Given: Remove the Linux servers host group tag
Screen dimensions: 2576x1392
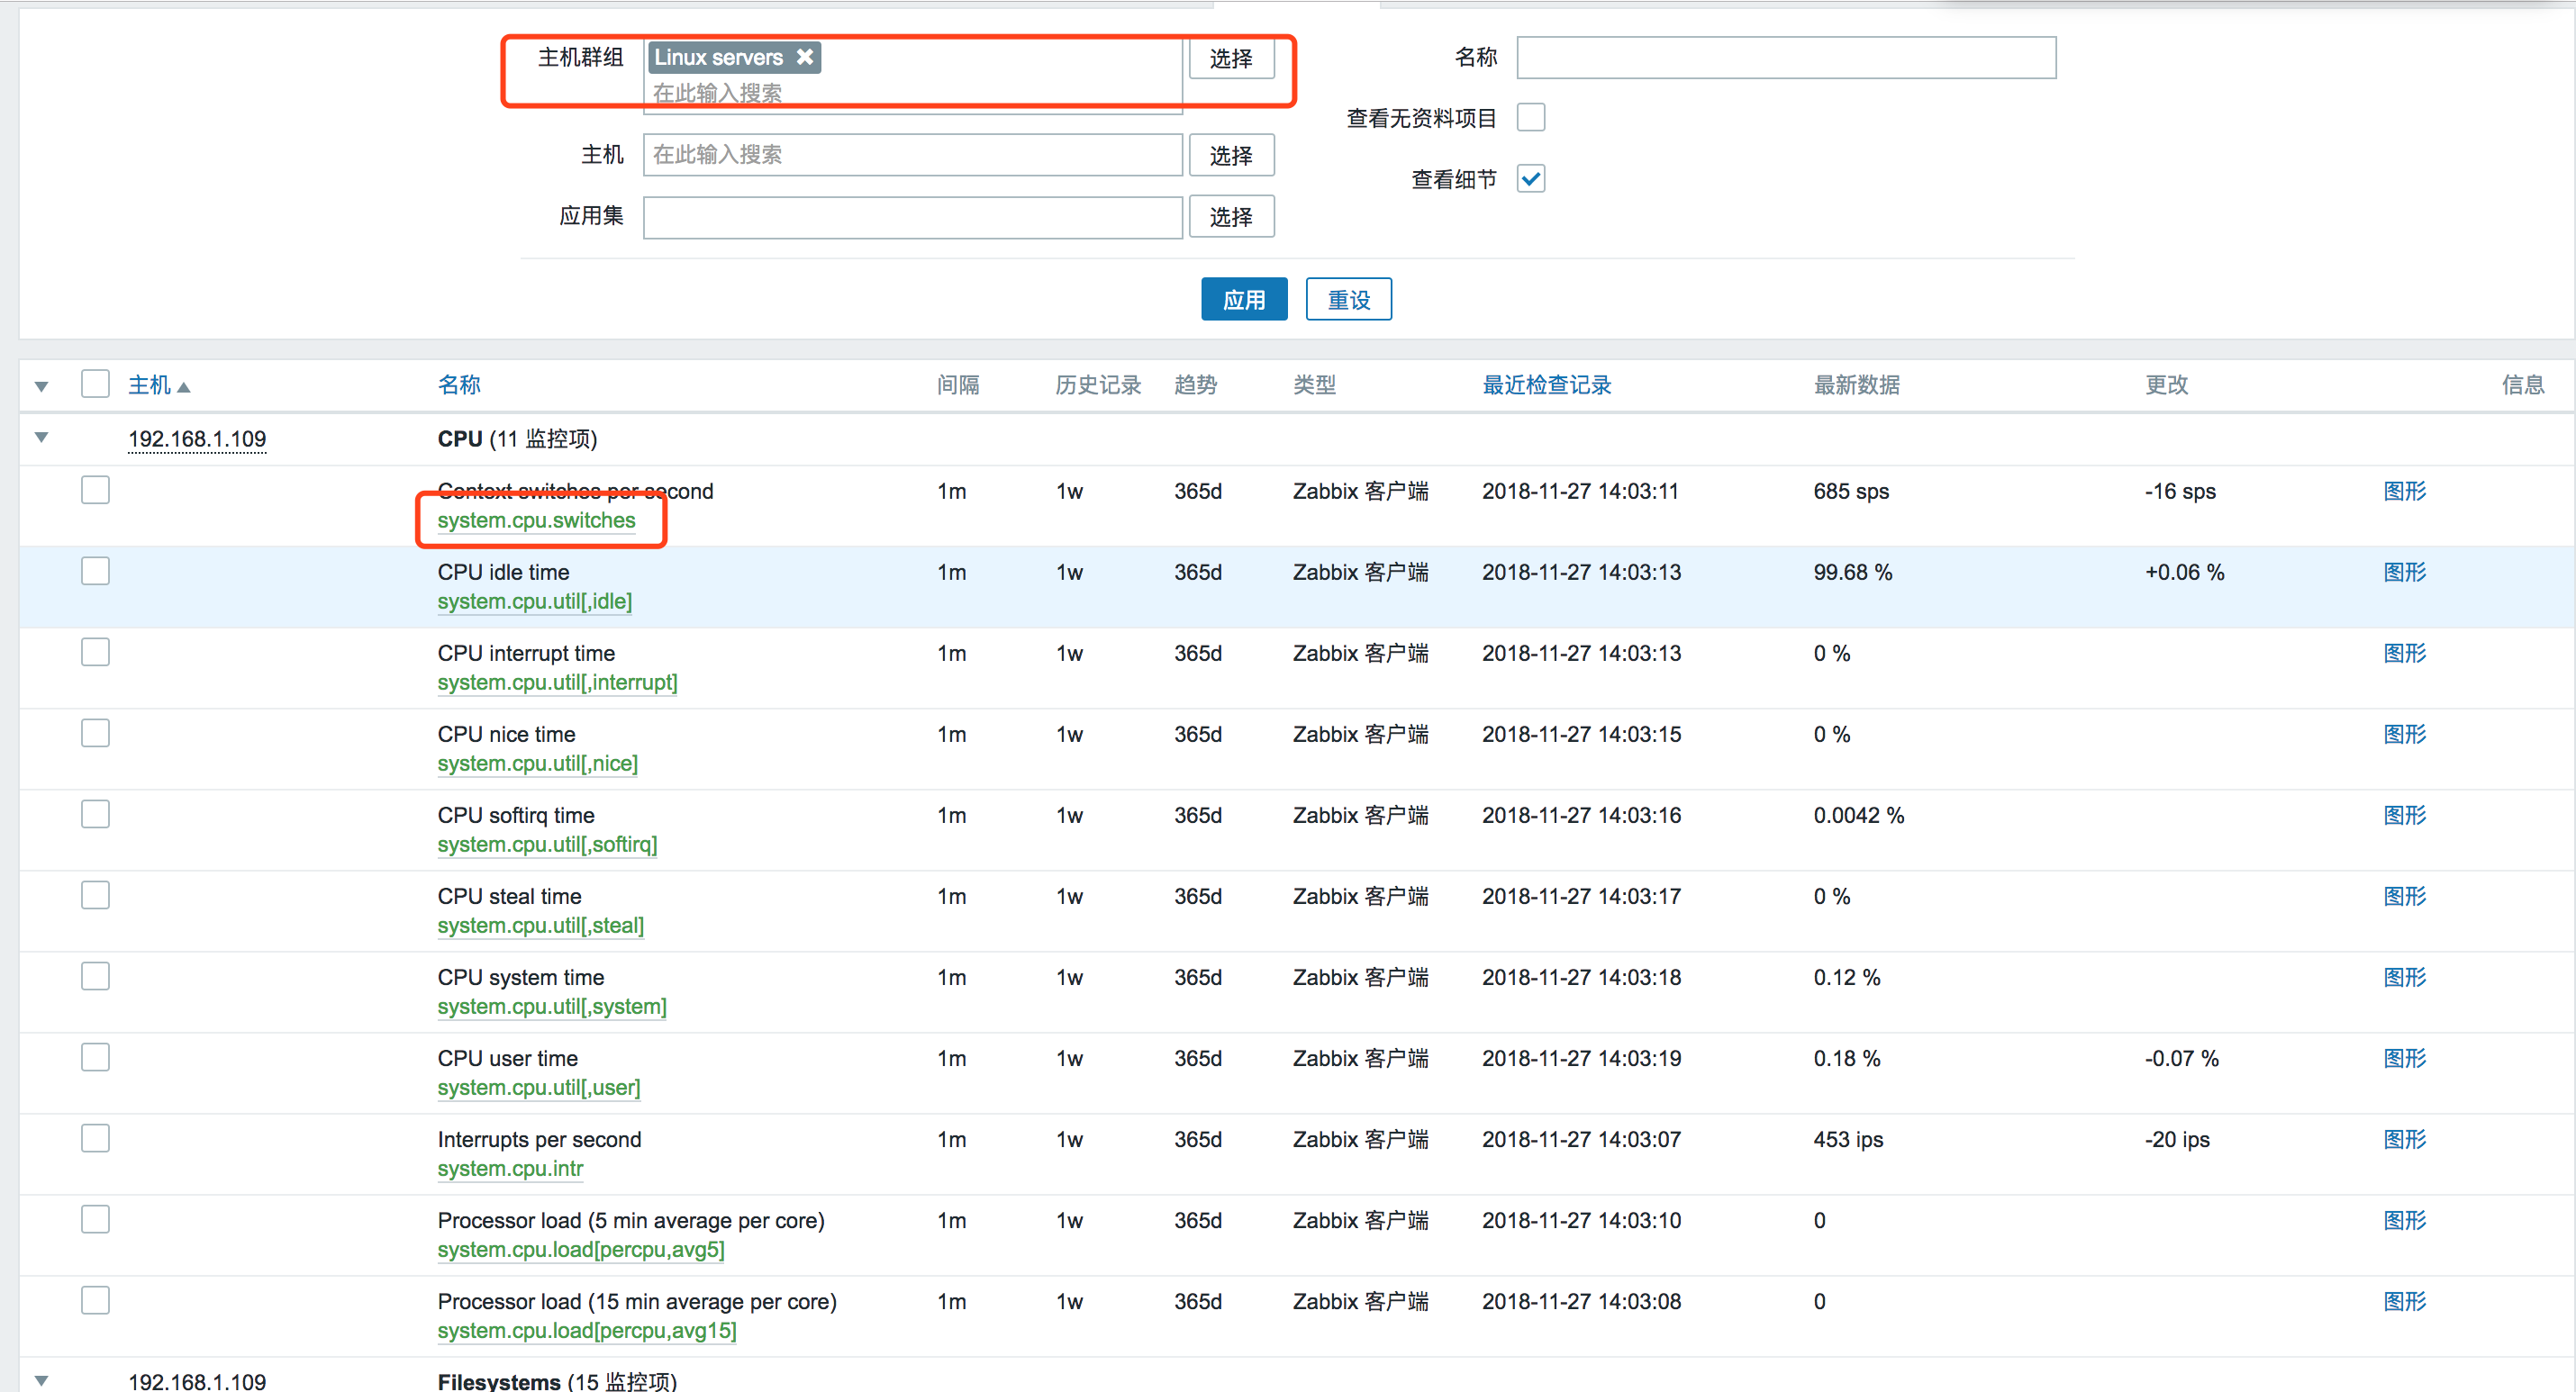Looking at the screenshot, I should 804,57.
